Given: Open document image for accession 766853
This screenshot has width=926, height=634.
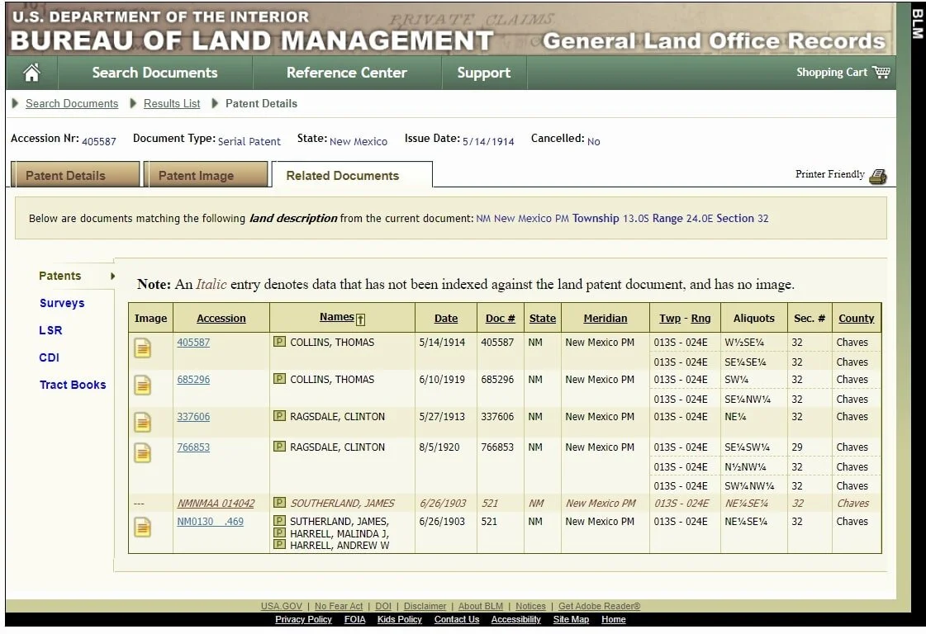Looking at the screenshot, I should [142, 453].
